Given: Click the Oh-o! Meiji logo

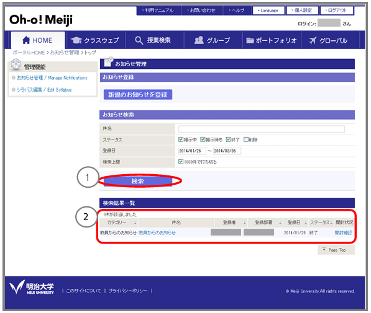Looking at the screenshot, I should (40, 20).
